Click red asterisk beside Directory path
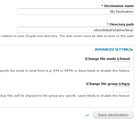This screenshot has width=137, height=122. tap(108, 24)
